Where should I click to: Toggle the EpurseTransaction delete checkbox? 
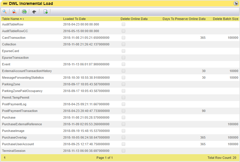coord(123,58)
